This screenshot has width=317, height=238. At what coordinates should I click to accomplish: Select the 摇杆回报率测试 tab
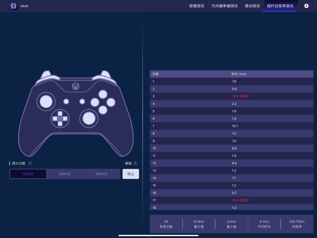tap(280, 6)
